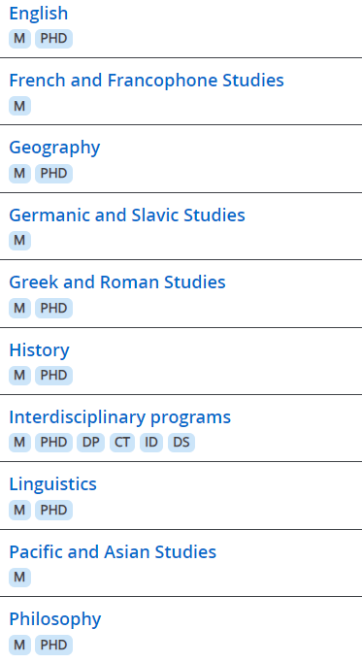Viewport: 362px width, 663px height.
Task: Visit the Linguistics program page
Action: coord(52,484)
